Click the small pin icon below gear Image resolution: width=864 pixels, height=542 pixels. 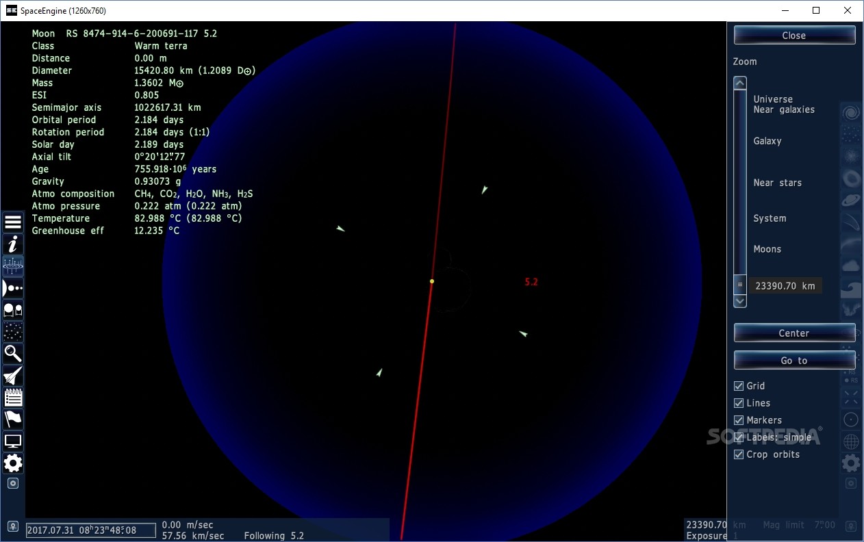click(x=13, y=483)
